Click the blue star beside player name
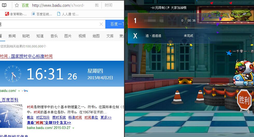The height and width of the screenshot is (137, 254). 229,53
